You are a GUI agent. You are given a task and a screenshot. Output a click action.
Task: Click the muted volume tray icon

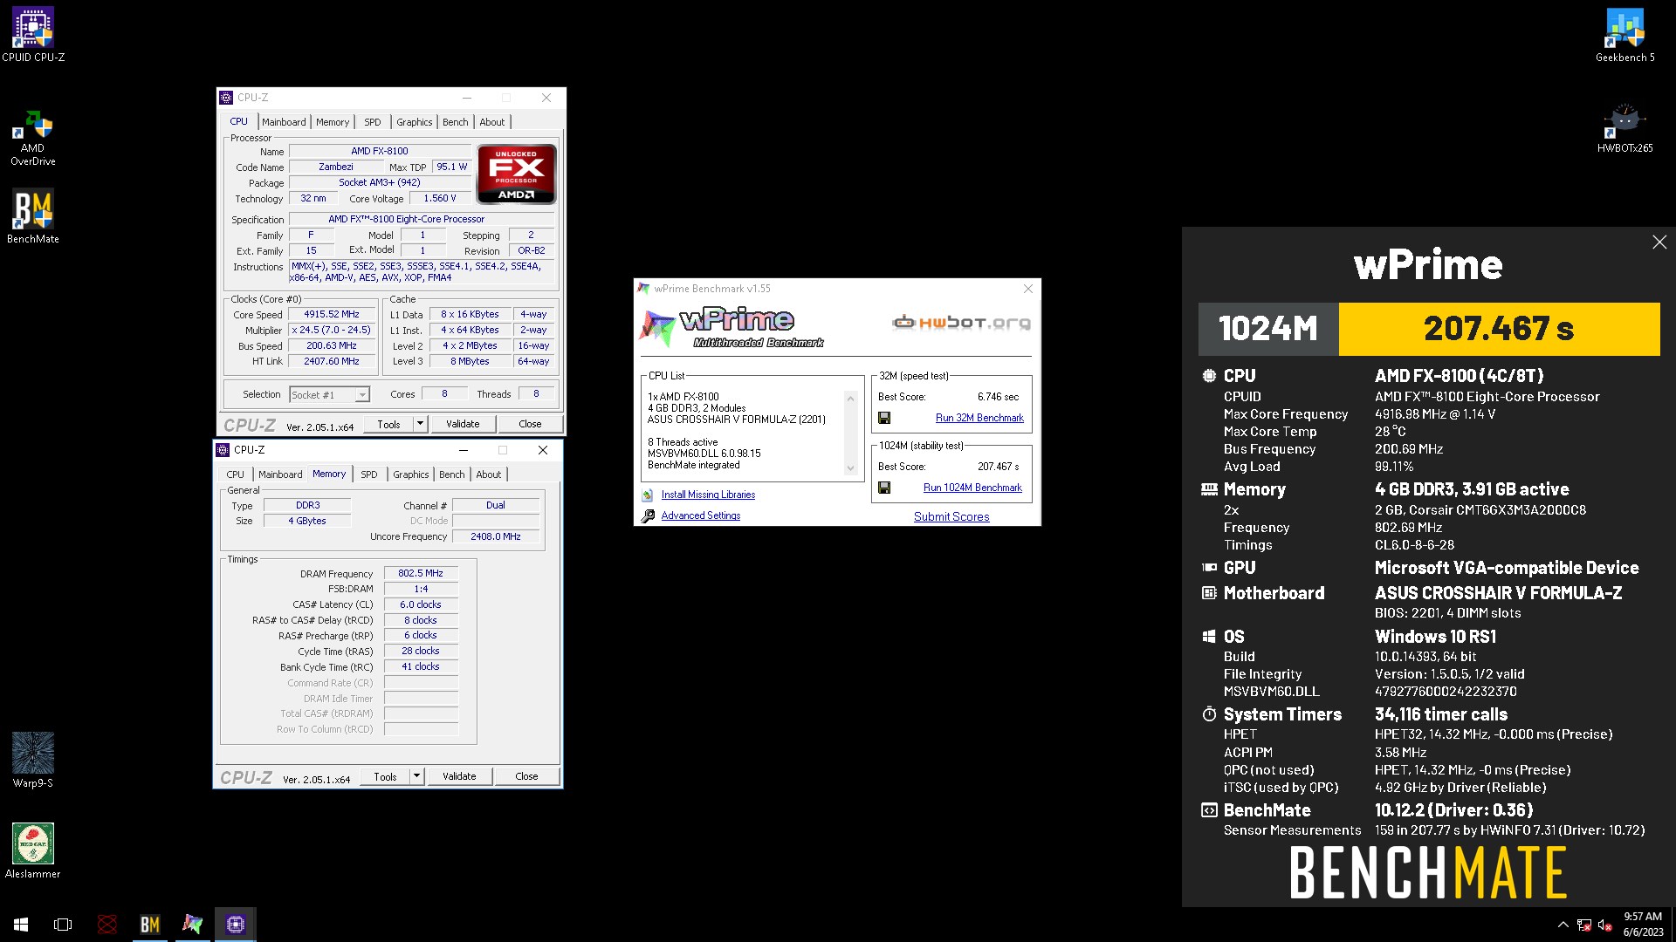click(x=1604, y=925)
